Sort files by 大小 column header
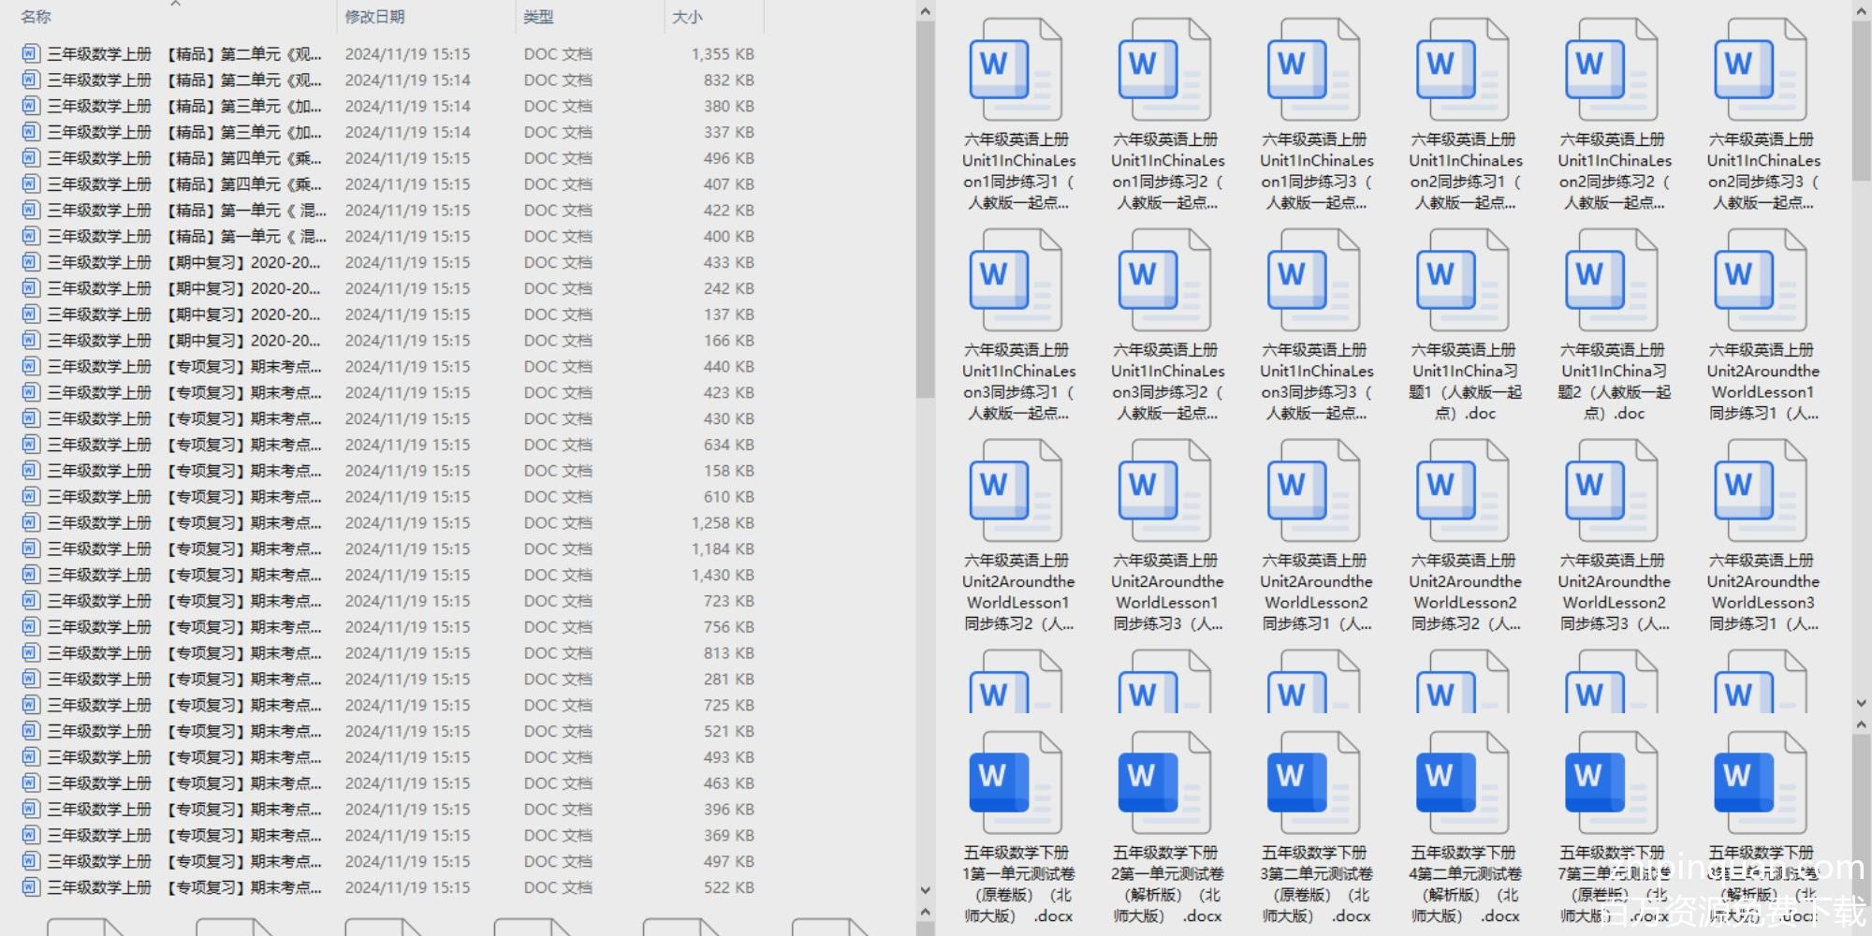 [x=687, y=17]
